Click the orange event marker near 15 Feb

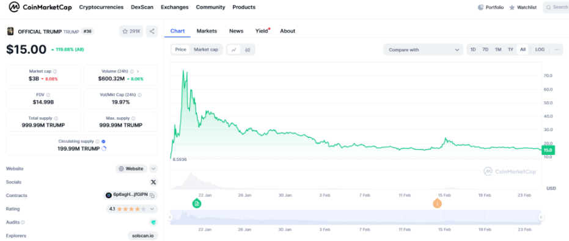coord(438,203)
